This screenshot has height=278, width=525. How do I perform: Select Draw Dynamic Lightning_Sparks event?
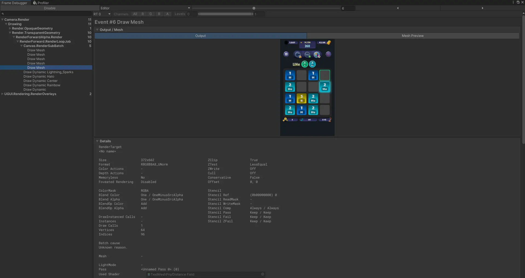point(48,72)
